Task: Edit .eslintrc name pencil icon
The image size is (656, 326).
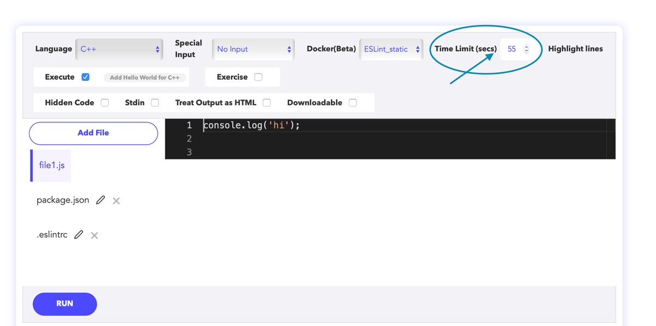Action: coord(79,235)
